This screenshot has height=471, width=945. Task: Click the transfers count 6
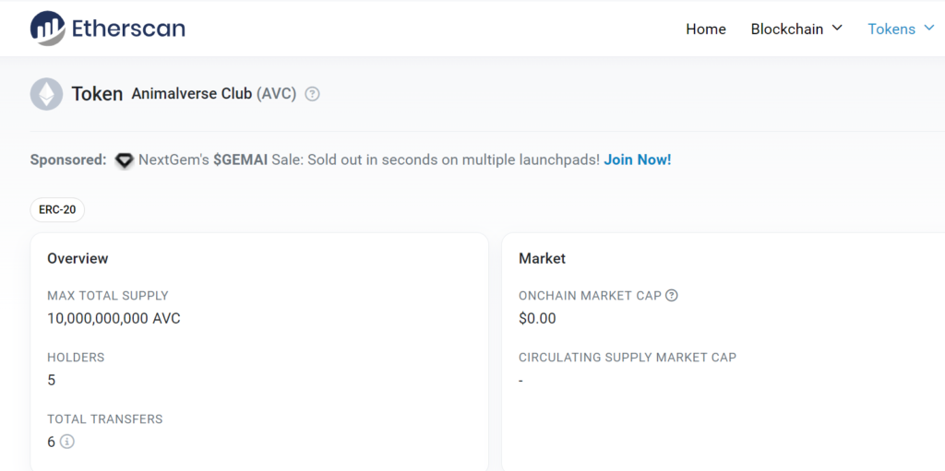pyautogui.click(x=52, y=442)
